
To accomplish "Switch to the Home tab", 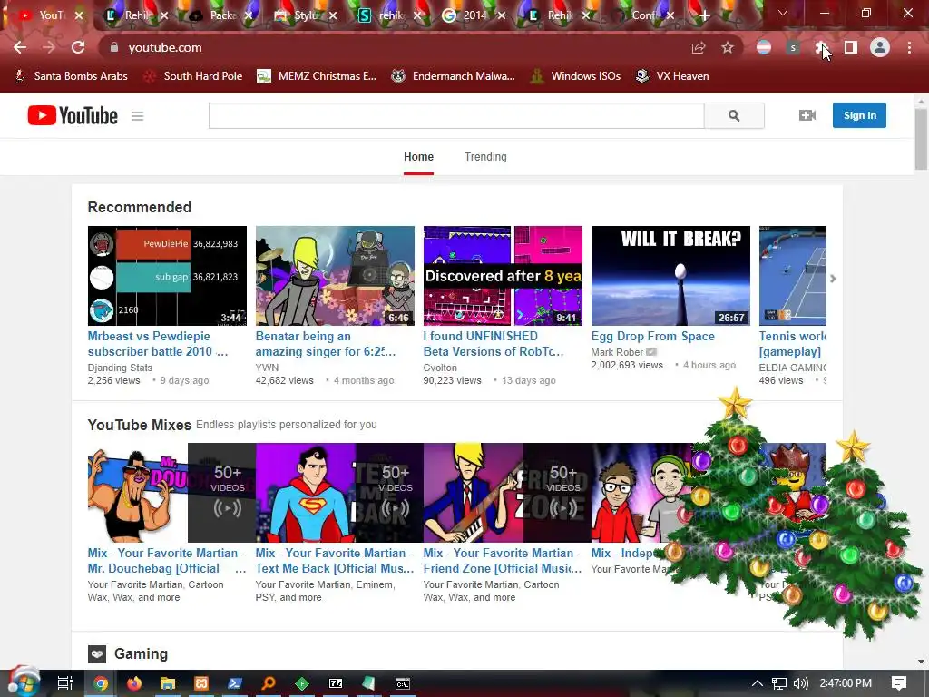I will point(418,157).
